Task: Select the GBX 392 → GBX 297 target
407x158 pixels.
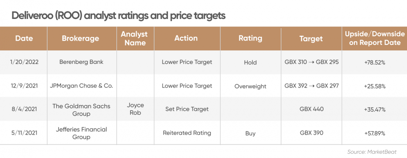Action: point(311,86)
